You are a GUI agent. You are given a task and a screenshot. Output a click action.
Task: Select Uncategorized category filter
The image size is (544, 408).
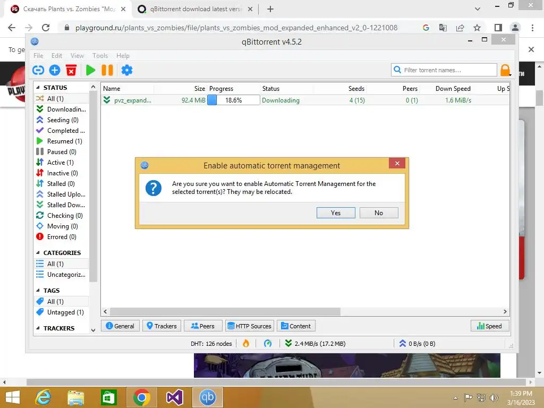61,275
